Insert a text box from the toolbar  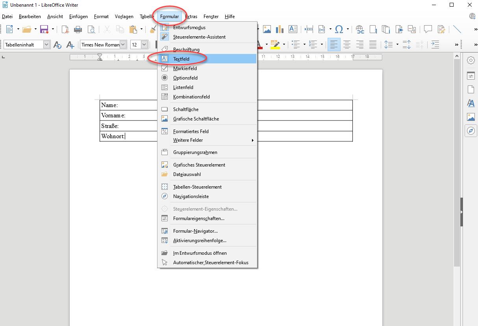click(x=293, y=29)
